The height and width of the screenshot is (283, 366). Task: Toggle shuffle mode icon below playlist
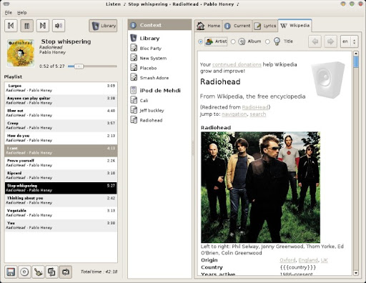click(x=51, y=272)
